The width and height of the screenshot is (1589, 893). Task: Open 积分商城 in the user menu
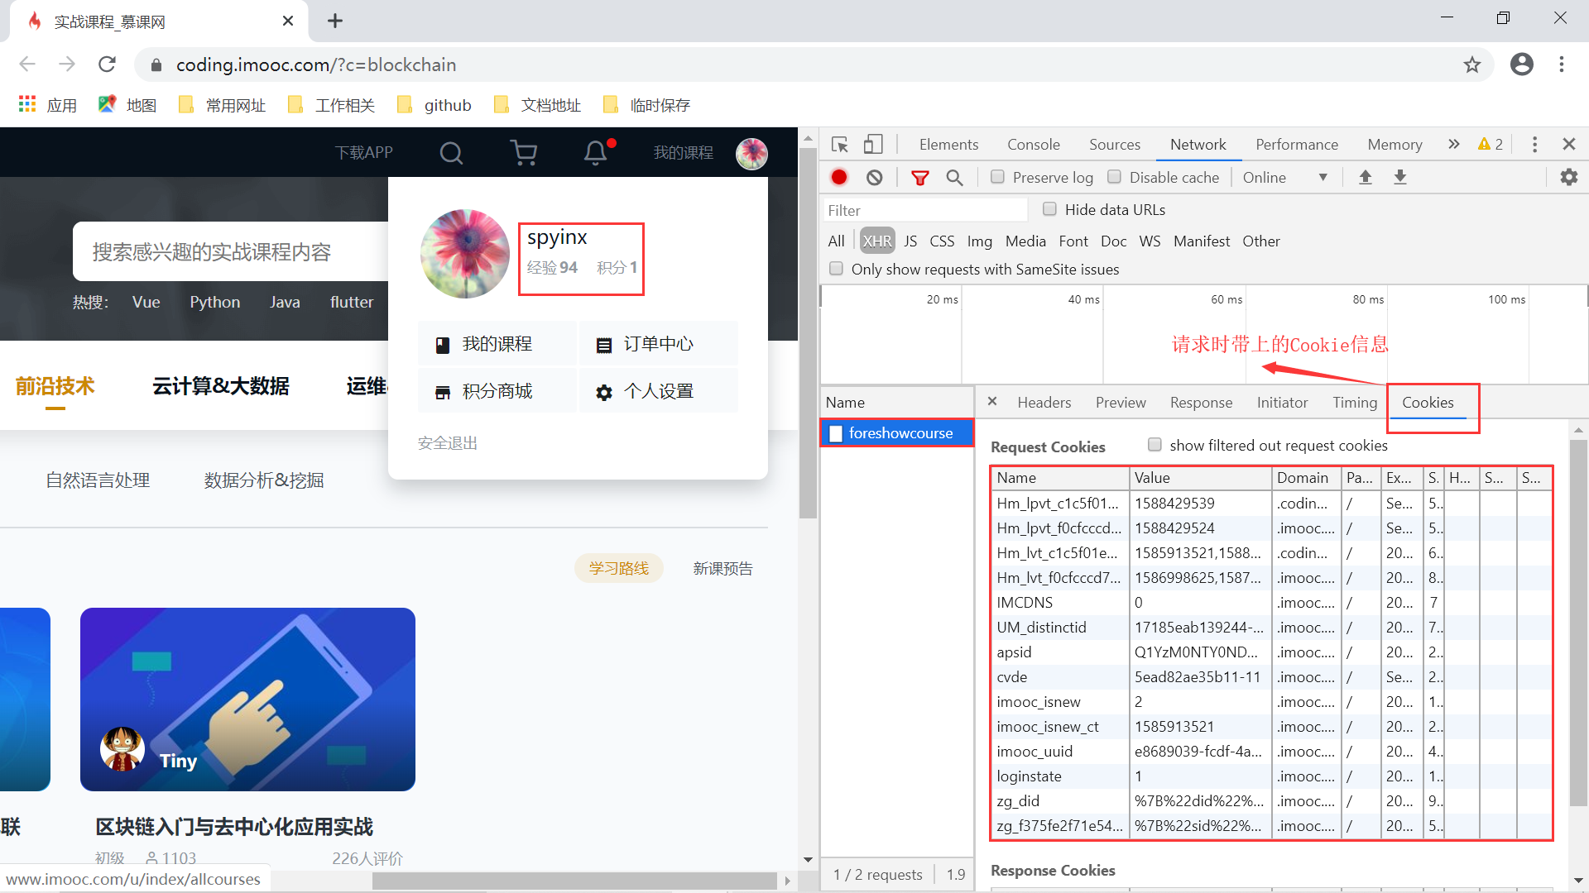497,391
